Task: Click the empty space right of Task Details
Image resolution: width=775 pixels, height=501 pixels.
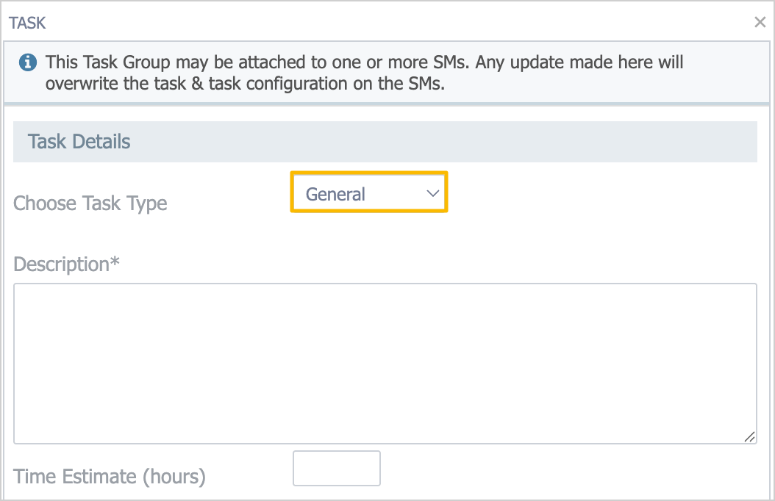Action: (x=441, y=142)
